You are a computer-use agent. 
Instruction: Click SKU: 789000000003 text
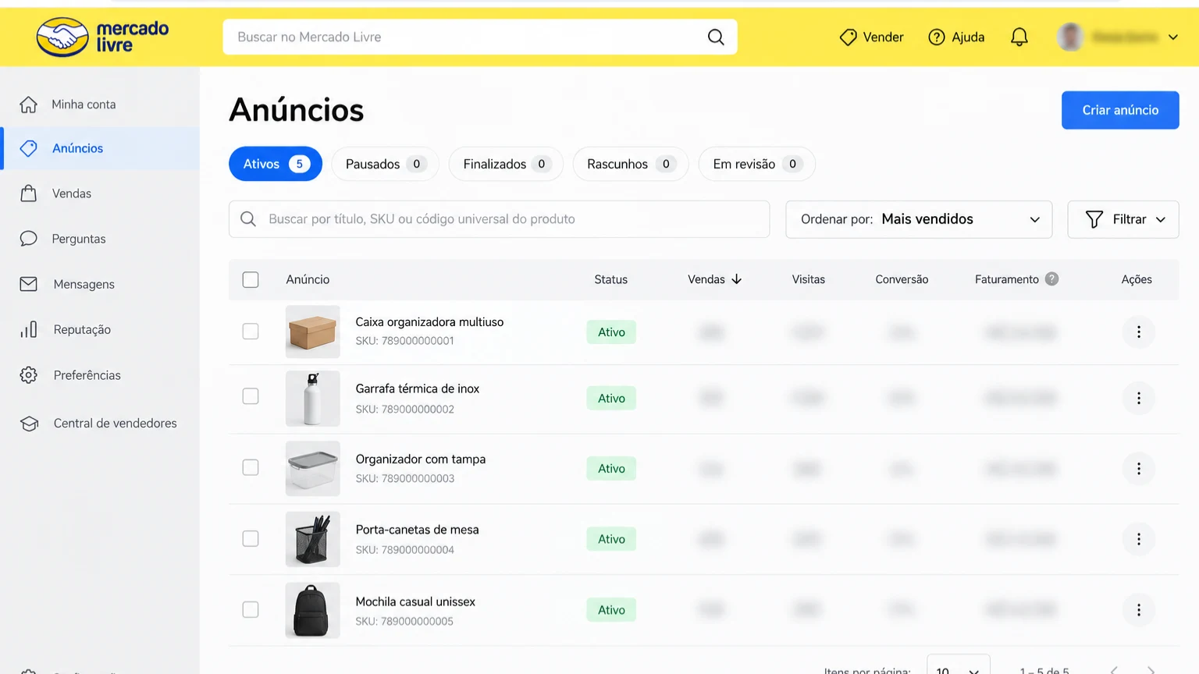(404, 478)
